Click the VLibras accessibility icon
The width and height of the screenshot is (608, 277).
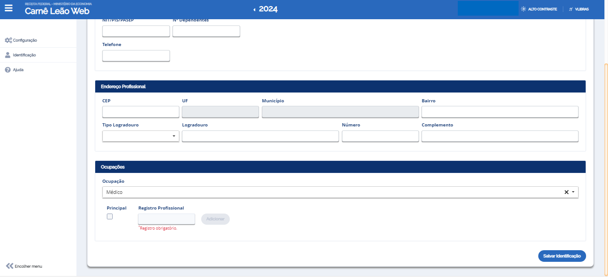click(x=571, y=9)
